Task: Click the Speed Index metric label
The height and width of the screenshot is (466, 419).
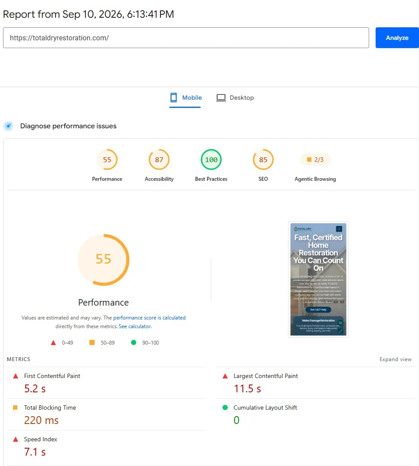Action: click(x=40, y=439)
